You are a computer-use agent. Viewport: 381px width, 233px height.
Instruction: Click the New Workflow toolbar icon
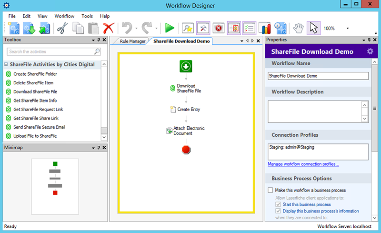[x=14, y=28]
